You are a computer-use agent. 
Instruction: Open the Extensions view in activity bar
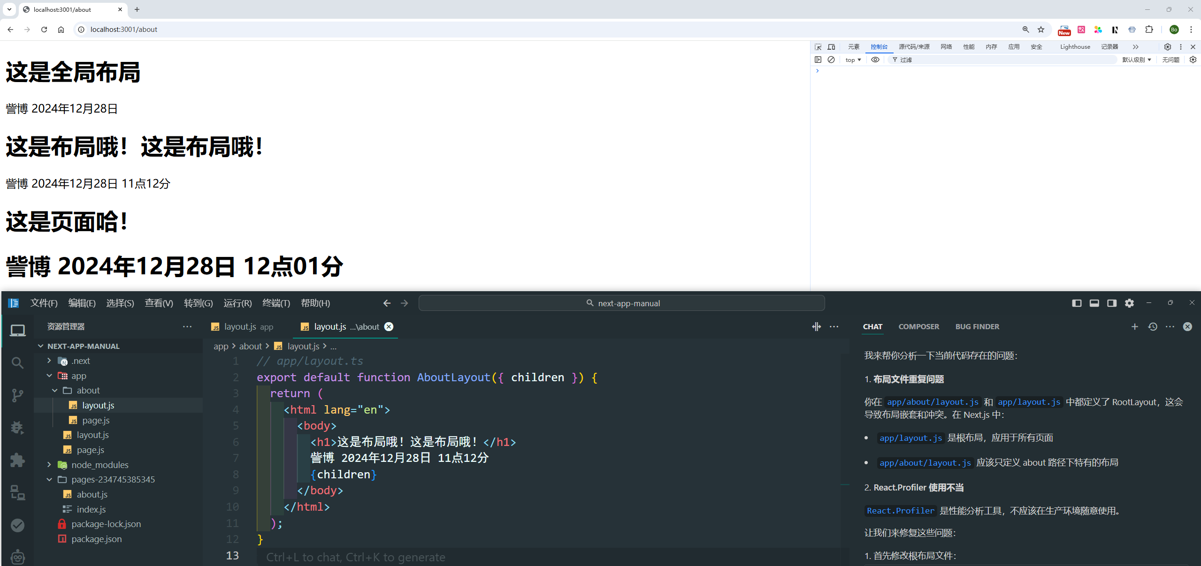point(17,460)
